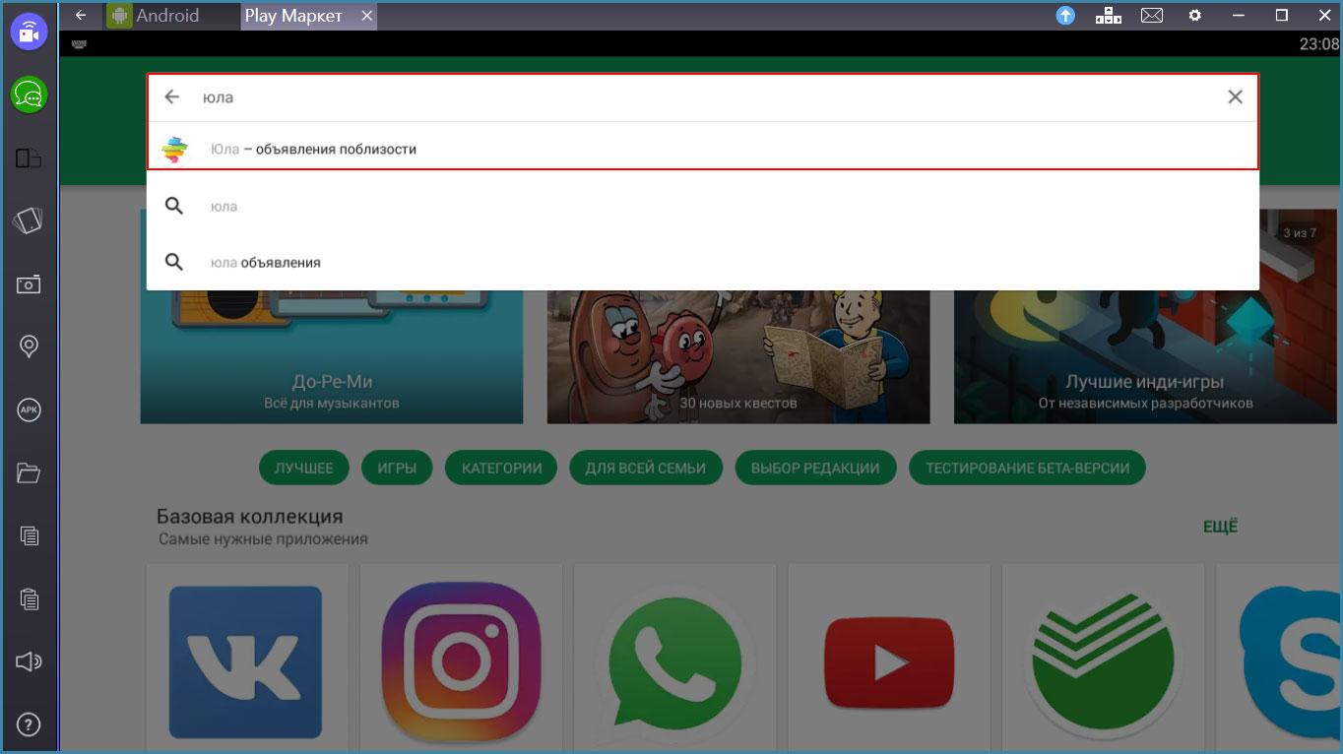Click the ИГРЫ category button
The image size is (1343, 754).
pos(397,468)
